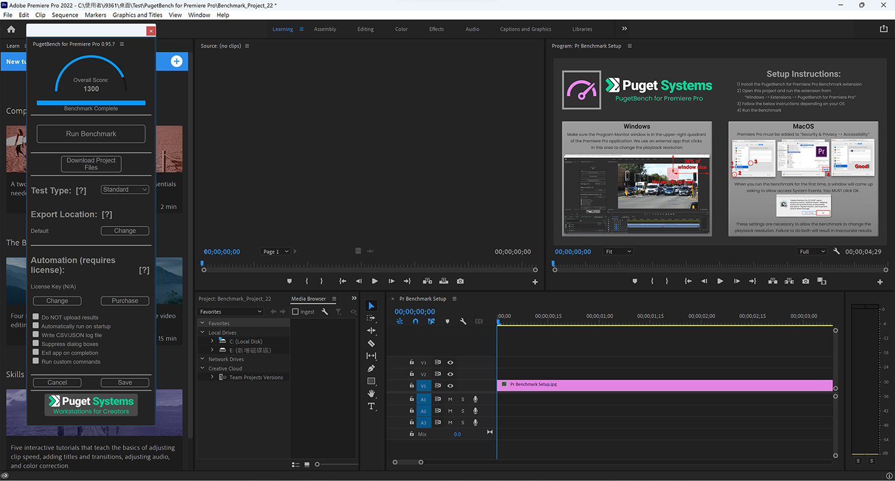
Task: Select the Type tool
Action: tap(371, 406)
